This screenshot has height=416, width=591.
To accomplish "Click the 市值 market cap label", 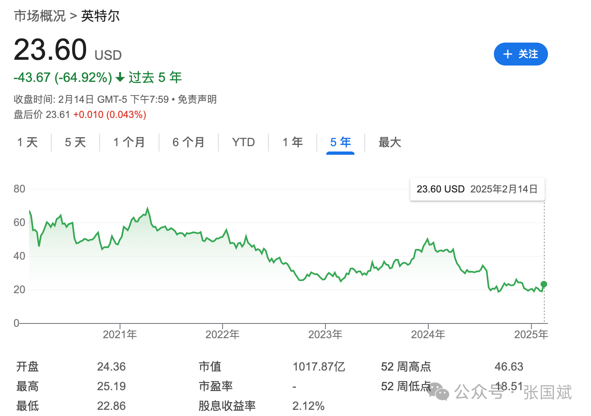I will (x=210, y=366).
